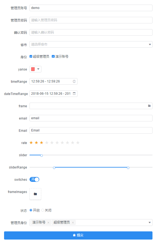Viewport: 156px width, 242px height.
Task: Set rate to the seventh star
Action: click(62, 143)
